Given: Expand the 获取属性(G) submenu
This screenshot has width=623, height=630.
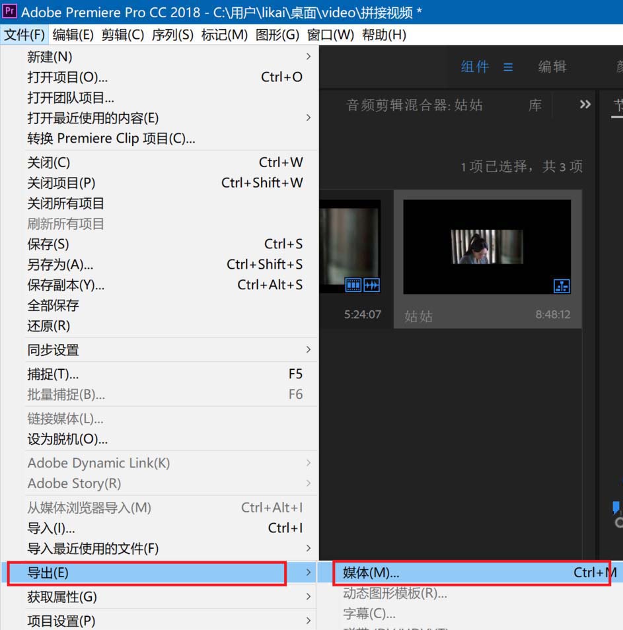Looking at the screenshot, I should [160, 597].
